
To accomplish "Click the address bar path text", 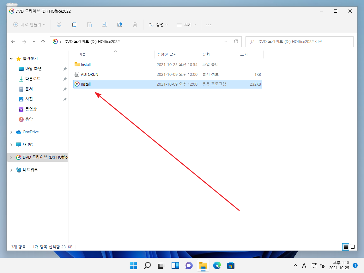I will (x=92, y=42).
